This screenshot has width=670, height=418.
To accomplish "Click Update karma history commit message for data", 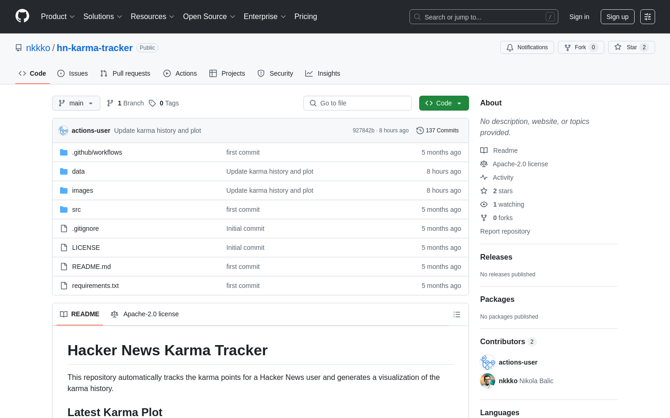I will pos(270,171).
